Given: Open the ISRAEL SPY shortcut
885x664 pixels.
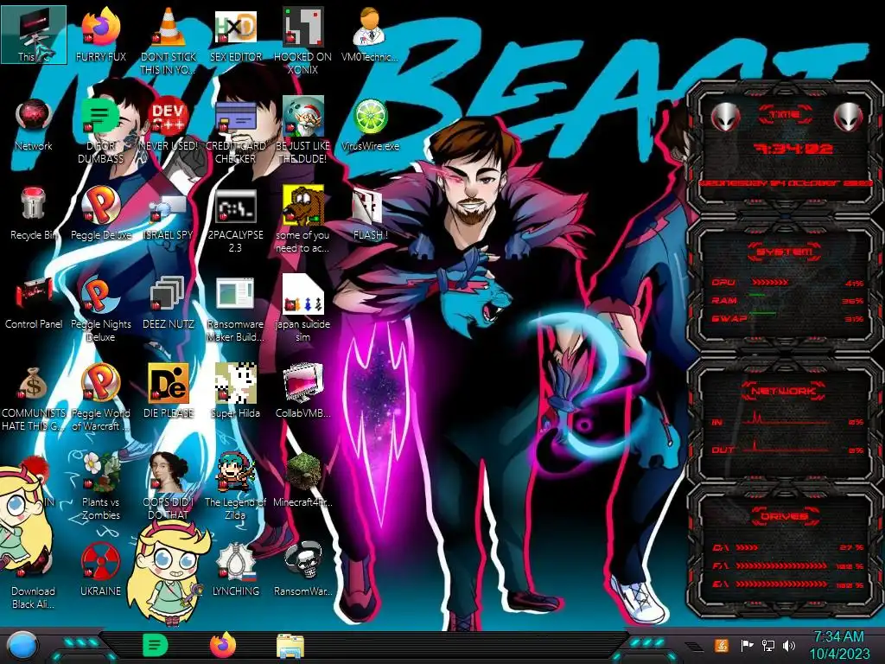Looking at the screenshot, I should click(x=169, y=214).
